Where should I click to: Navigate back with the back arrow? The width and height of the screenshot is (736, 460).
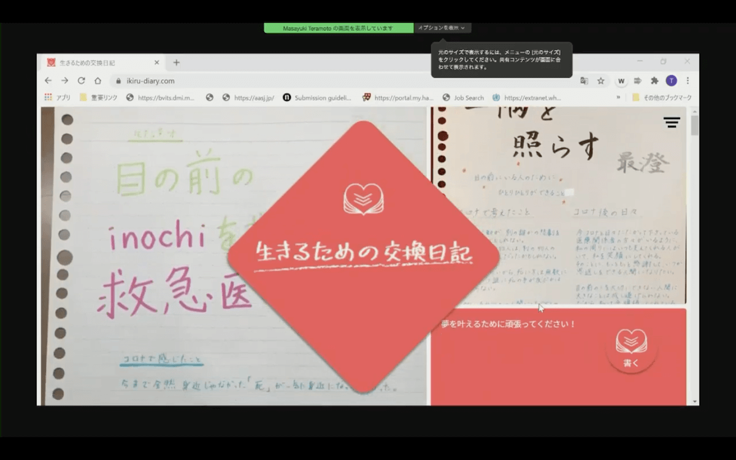point(48,80)
